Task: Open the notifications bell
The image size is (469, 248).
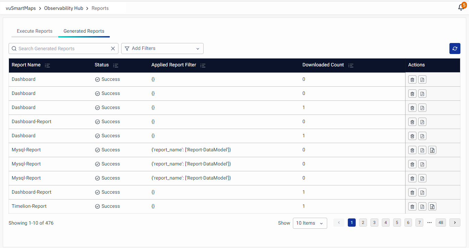Action: (461, 8)
